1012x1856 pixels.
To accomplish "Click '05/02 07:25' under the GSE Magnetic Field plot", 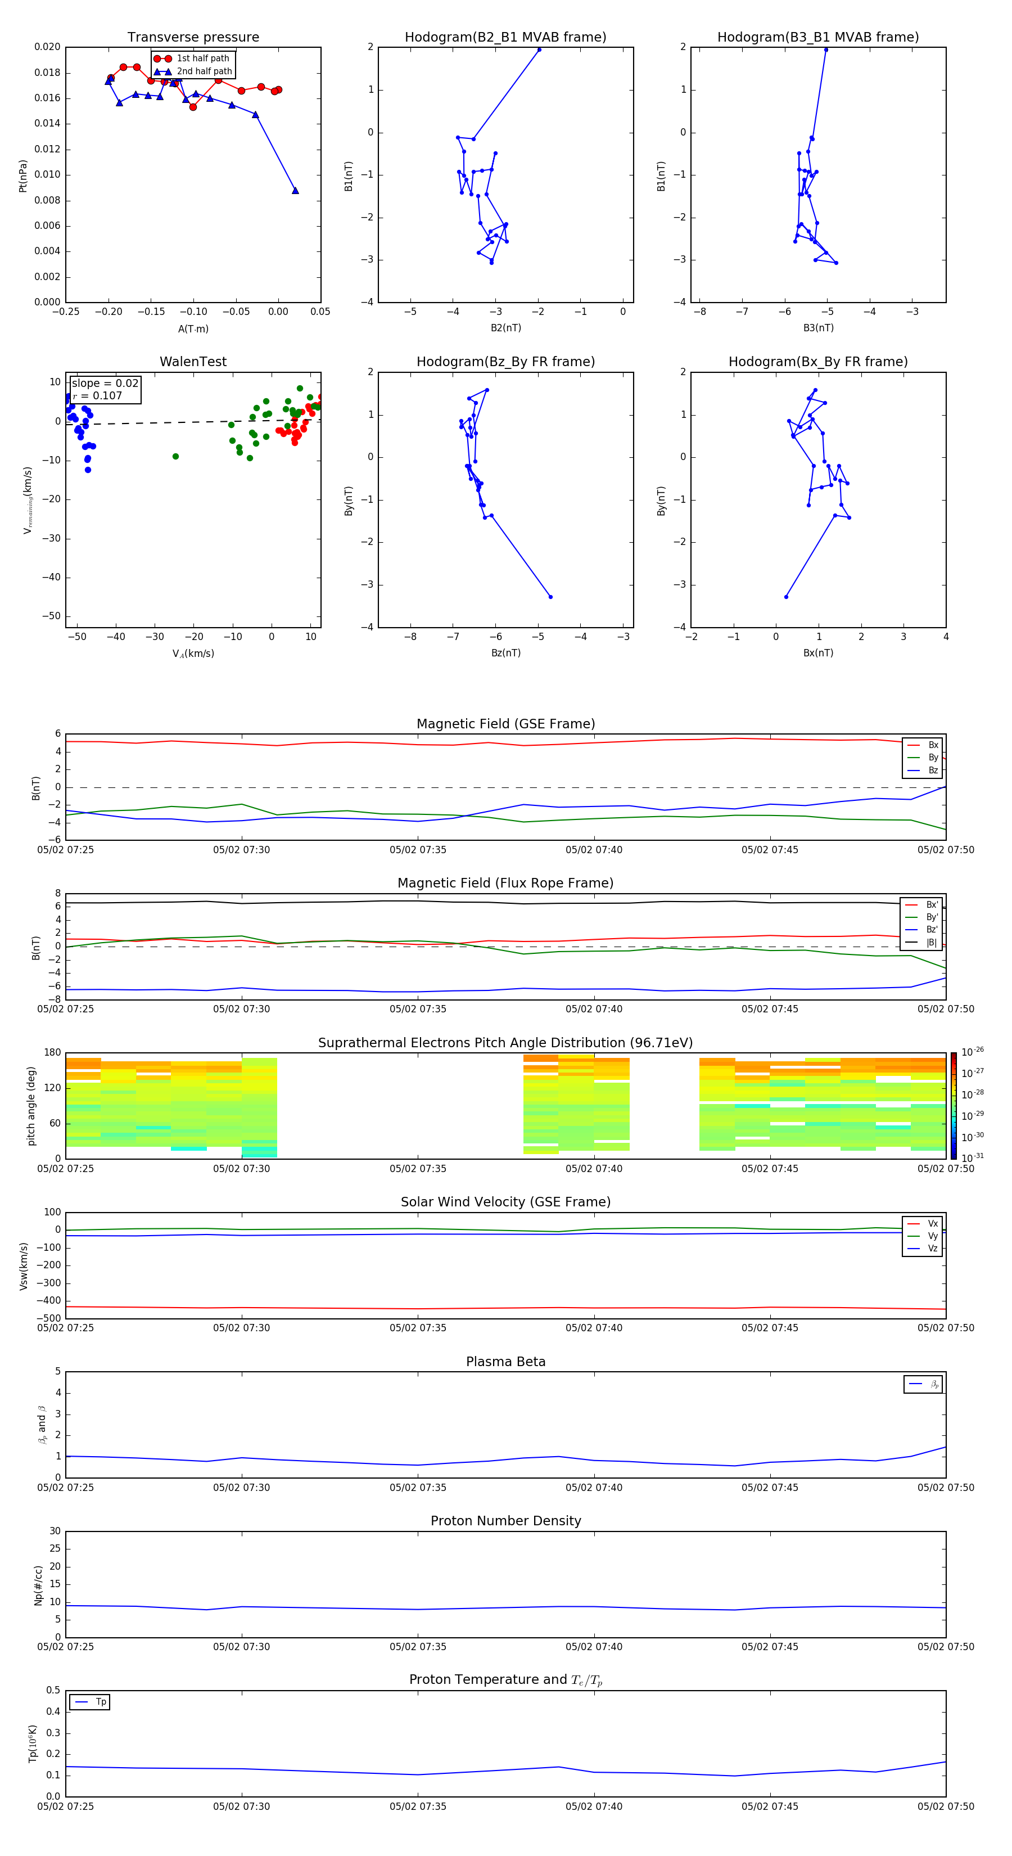I will coord(66,850).
